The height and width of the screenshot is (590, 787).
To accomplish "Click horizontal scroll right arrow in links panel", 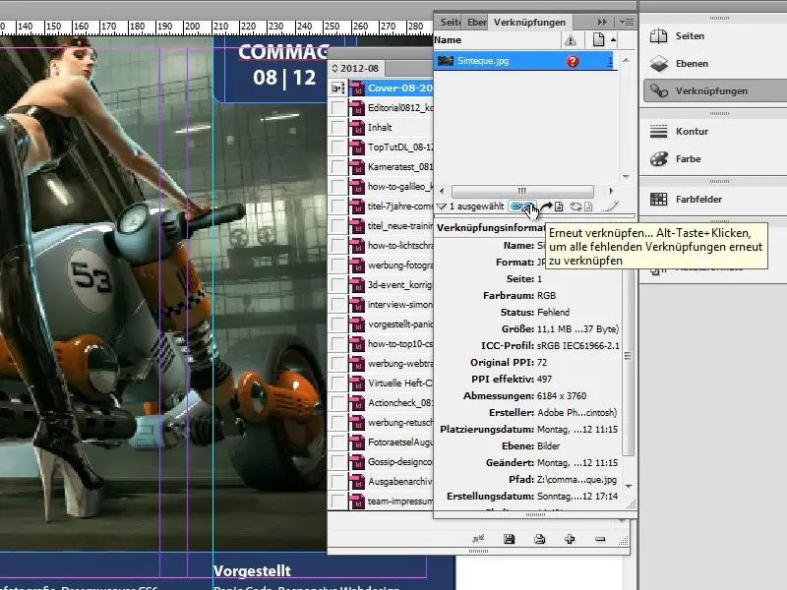I will point(611,191).
